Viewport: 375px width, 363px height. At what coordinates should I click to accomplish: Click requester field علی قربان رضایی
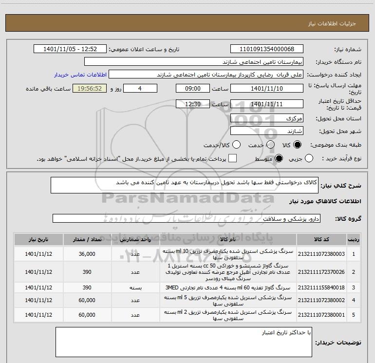coord(206,75)
